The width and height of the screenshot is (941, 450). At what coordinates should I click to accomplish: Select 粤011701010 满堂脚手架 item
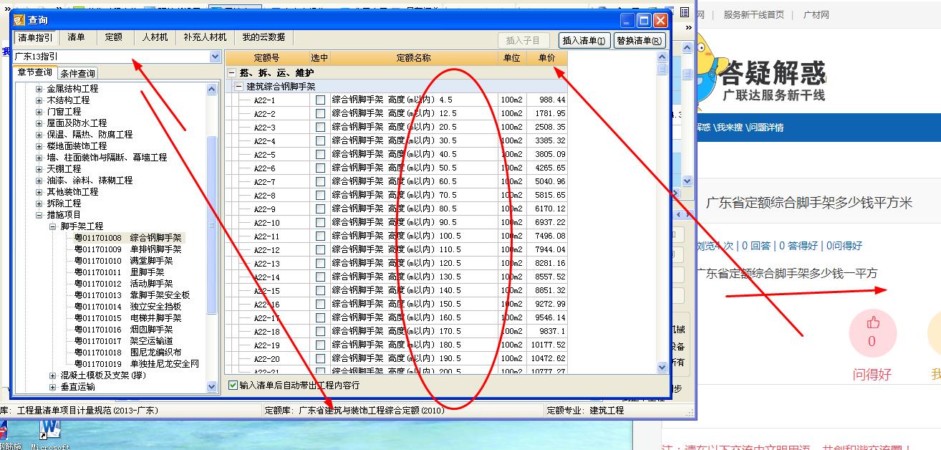[x=124, y=261]
